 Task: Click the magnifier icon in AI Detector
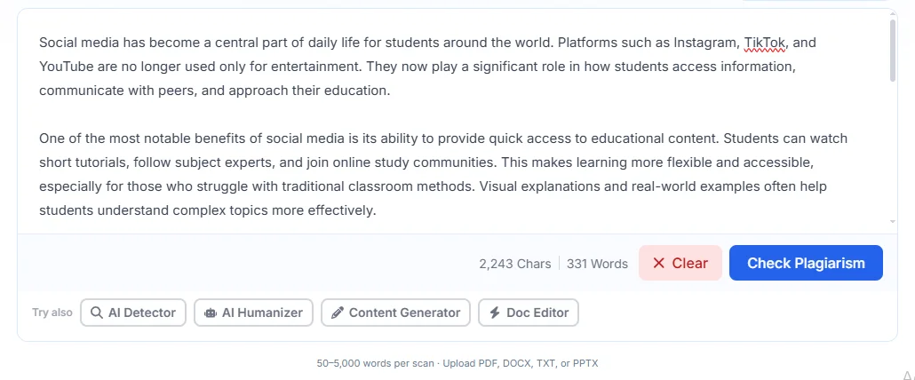coord(97,313)
